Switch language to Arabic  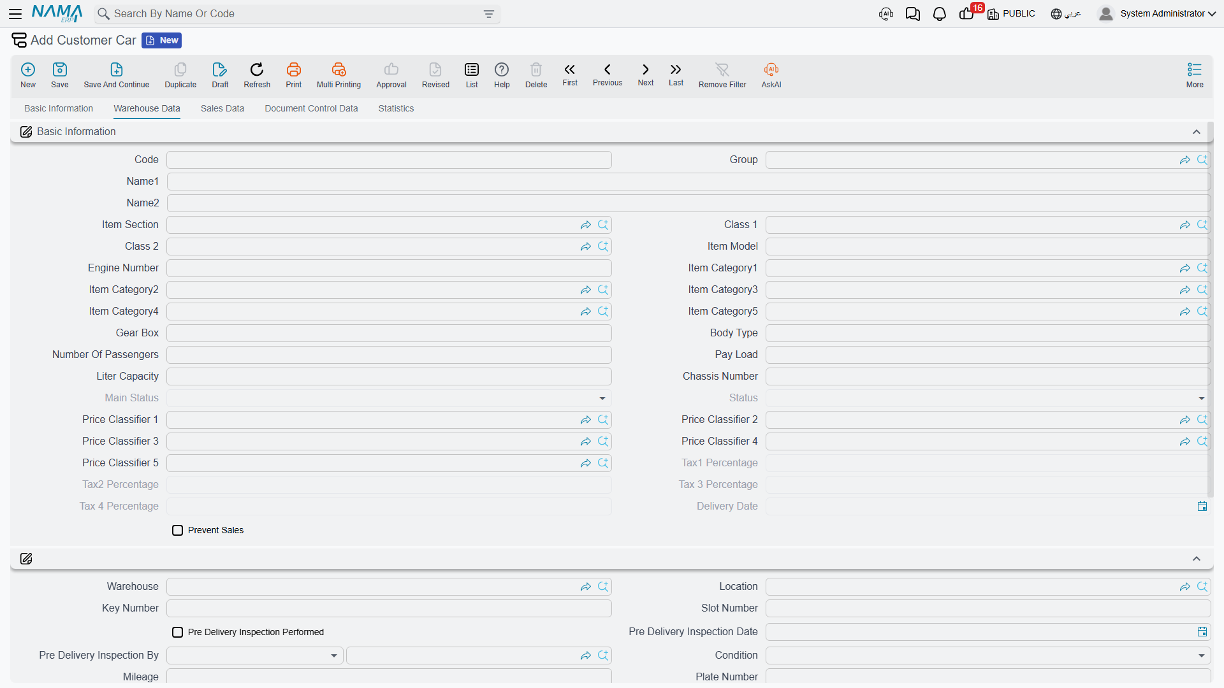pyautogui.click(x=1066, y=14)
